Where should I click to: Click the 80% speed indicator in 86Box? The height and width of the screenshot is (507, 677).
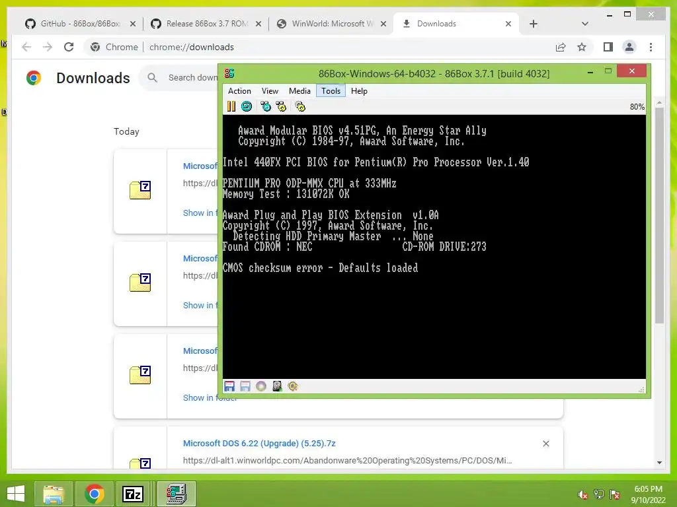[637, 106]
